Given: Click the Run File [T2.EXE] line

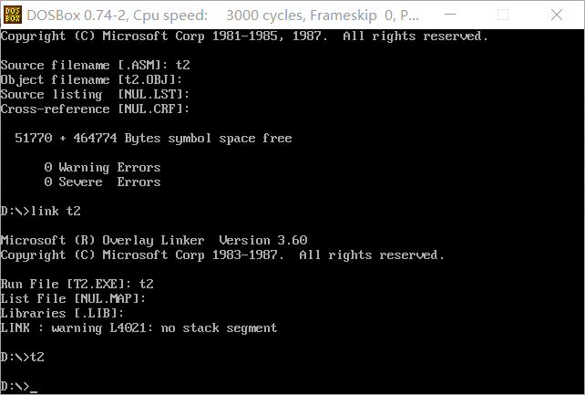Looking at the screenshot, I should click(x=77, y=285).
